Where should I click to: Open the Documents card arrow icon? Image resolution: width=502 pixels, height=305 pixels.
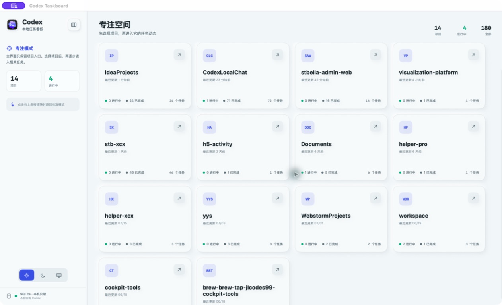[x=376, y=127]
